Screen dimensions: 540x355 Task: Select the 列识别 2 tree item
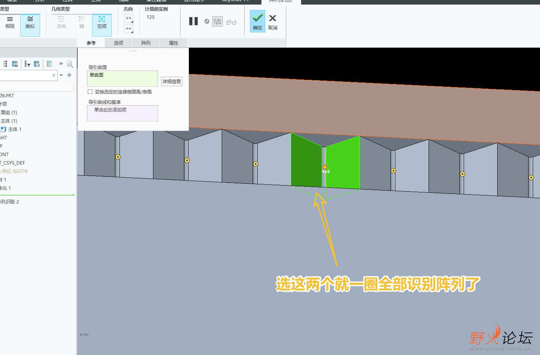[10, 202]
